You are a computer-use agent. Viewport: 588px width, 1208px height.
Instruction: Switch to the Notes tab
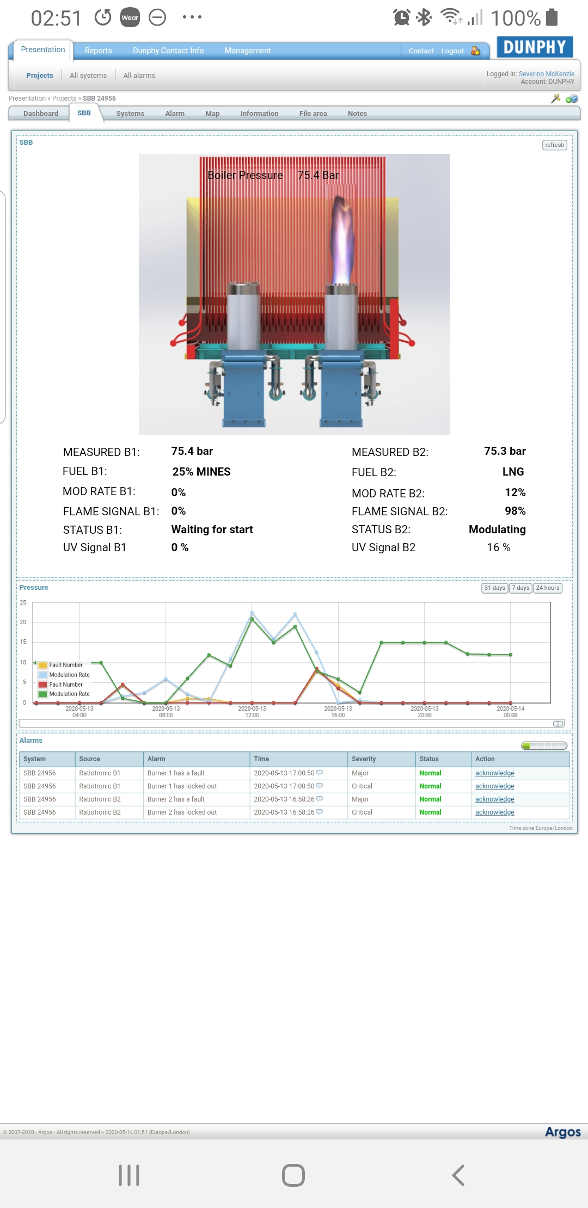click(357, 113)
